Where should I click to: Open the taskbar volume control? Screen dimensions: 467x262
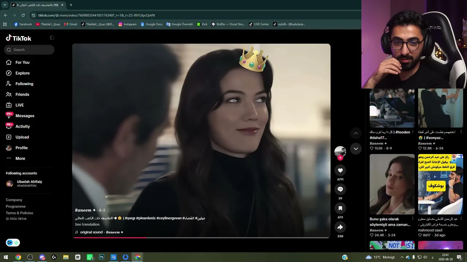[425, 257]
